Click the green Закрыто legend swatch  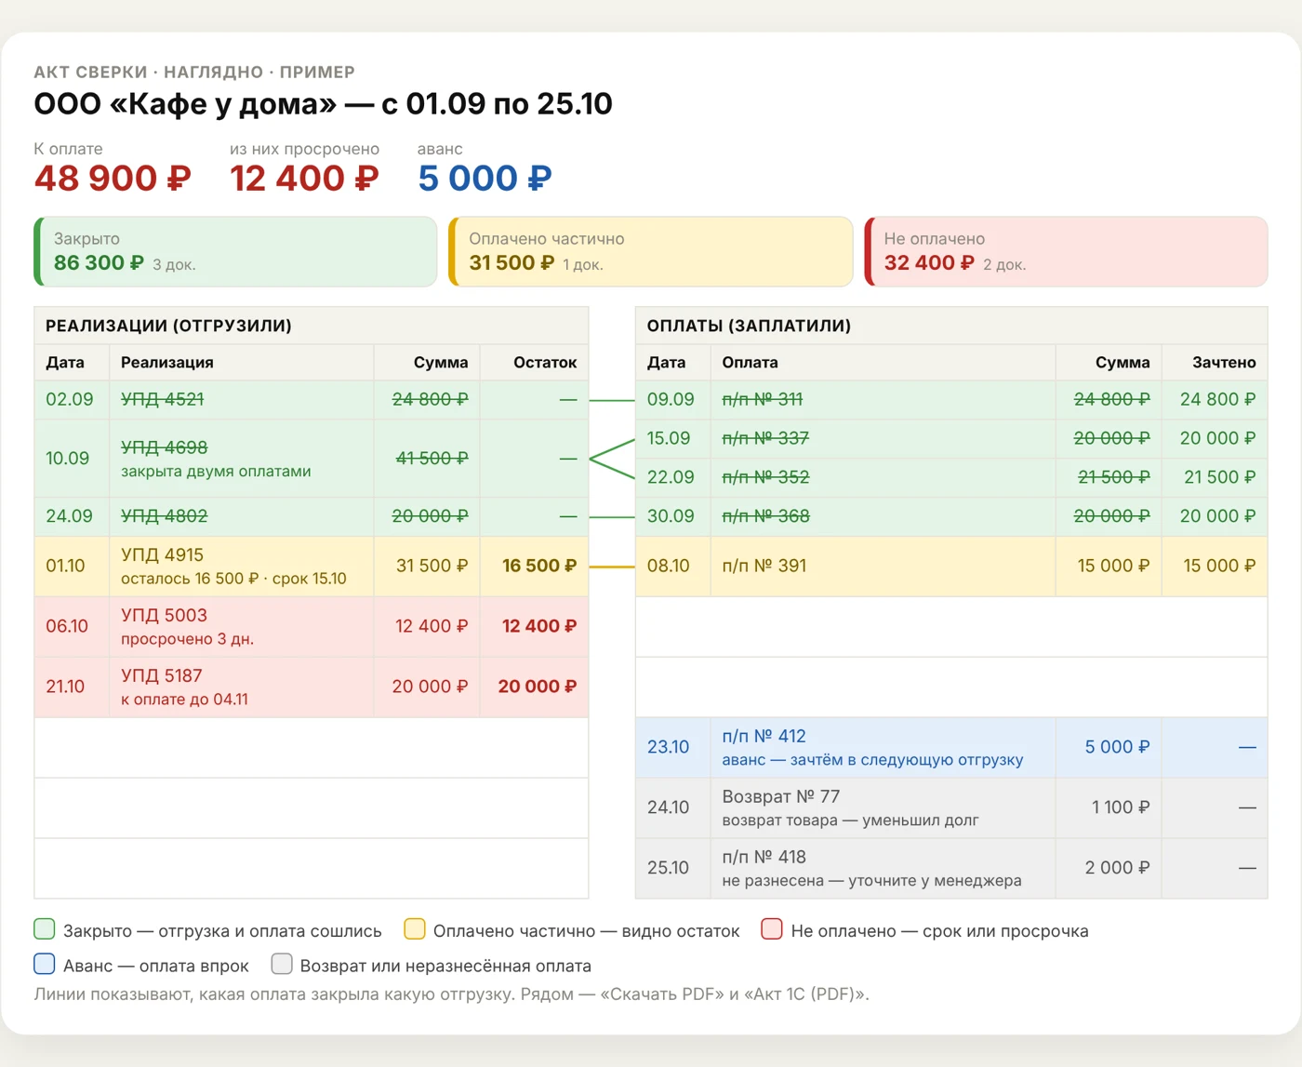[x=45, y=929]
